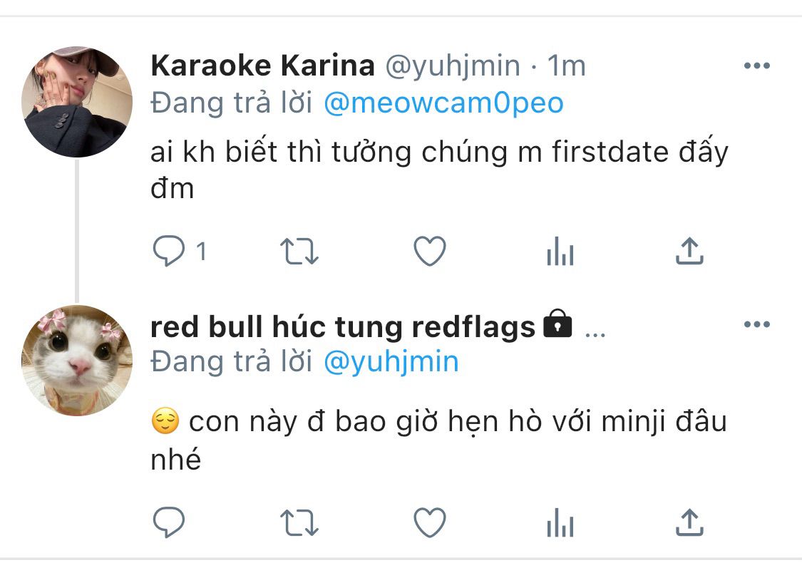Open Karaoke Karina's profile picture
This screenshot has height=563, width=802.
77,101
